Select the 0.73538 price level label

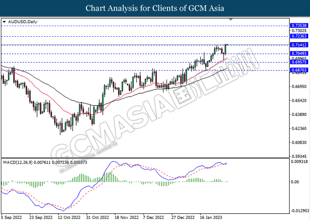[x=299, y=26]
